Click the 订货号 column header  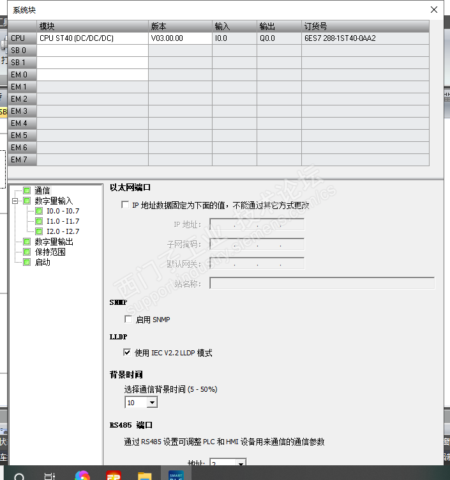coord(365,26)
